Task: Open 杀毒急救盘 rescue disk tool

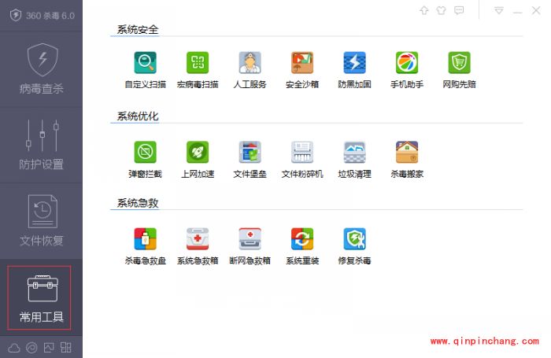Action: pyautogui.click(x=145, y=246)
